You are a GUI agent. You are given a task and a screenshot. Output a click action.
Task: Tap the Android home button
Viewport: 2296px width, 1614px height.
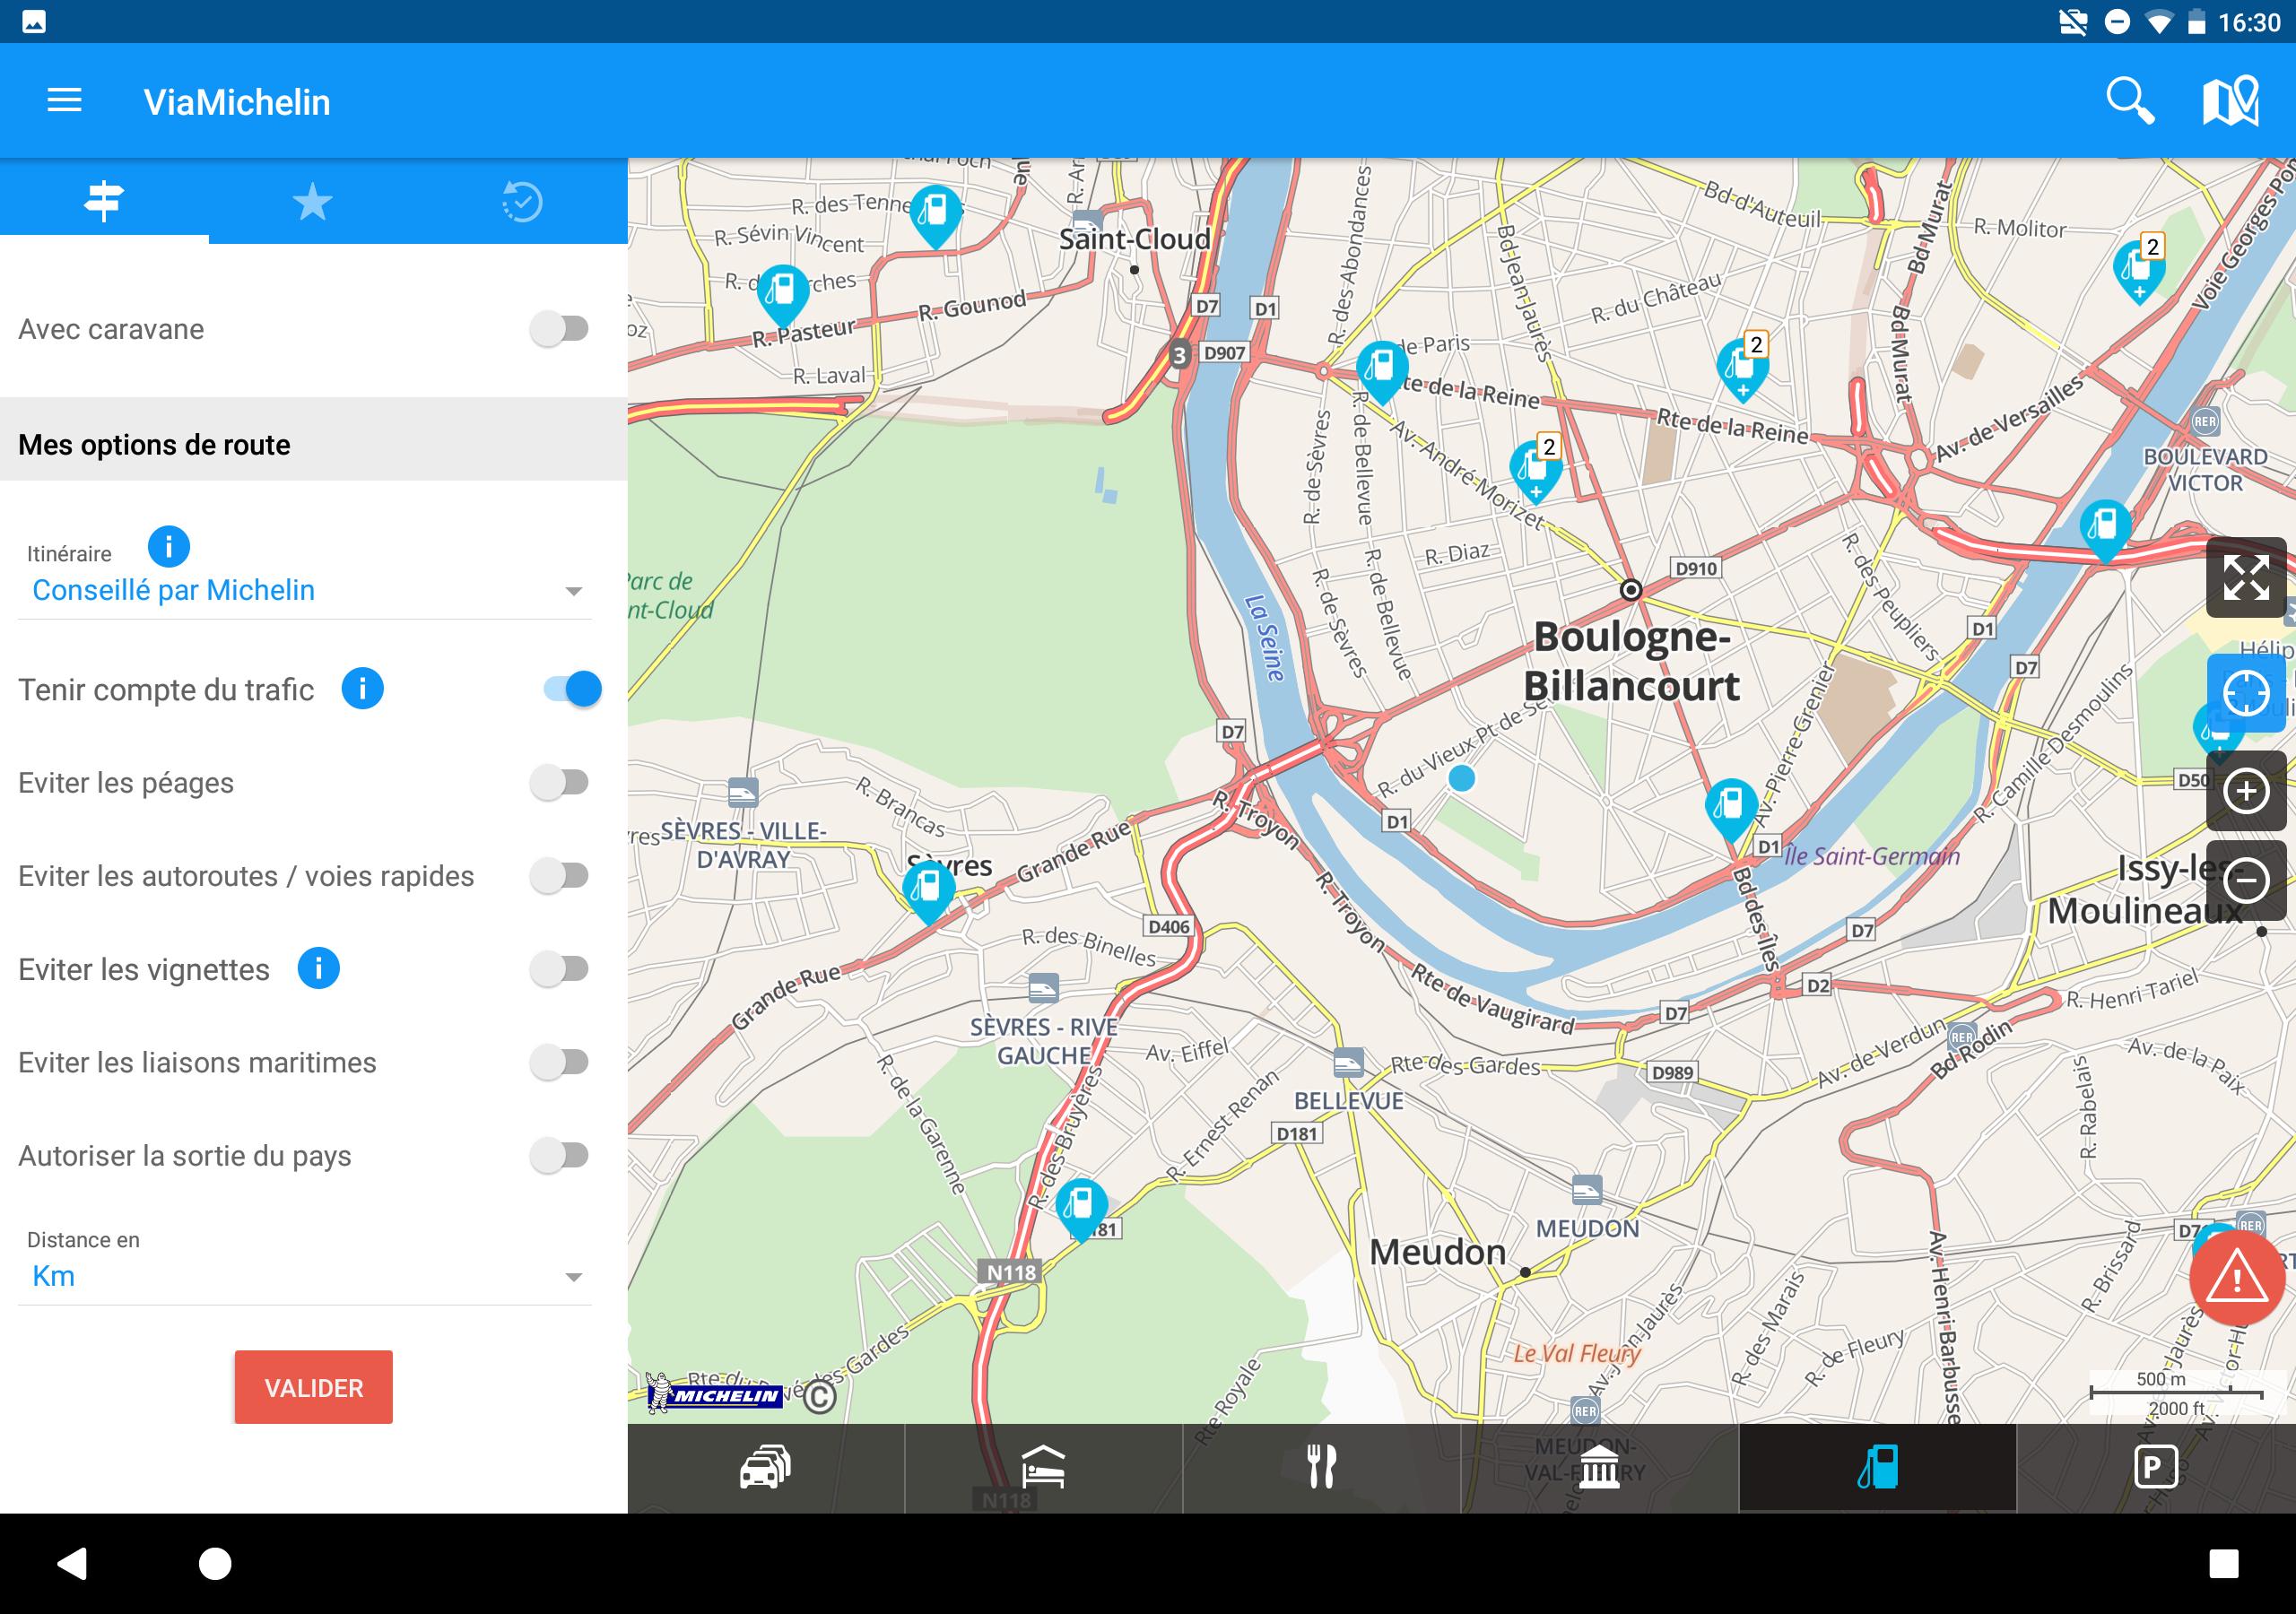(x=215, y=1563)
